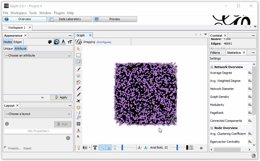Open the Graph panel tab list arrow
260x161 pixels.
[x=206, y=34]
